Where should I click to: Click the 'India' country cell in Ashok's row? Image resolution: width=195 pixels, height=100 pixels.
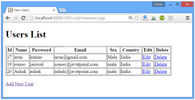[x=131, y=71]
